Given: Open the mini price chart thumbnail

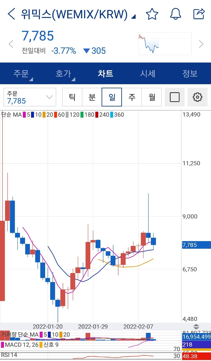Looking at the screenshot, I should point(165,44).
